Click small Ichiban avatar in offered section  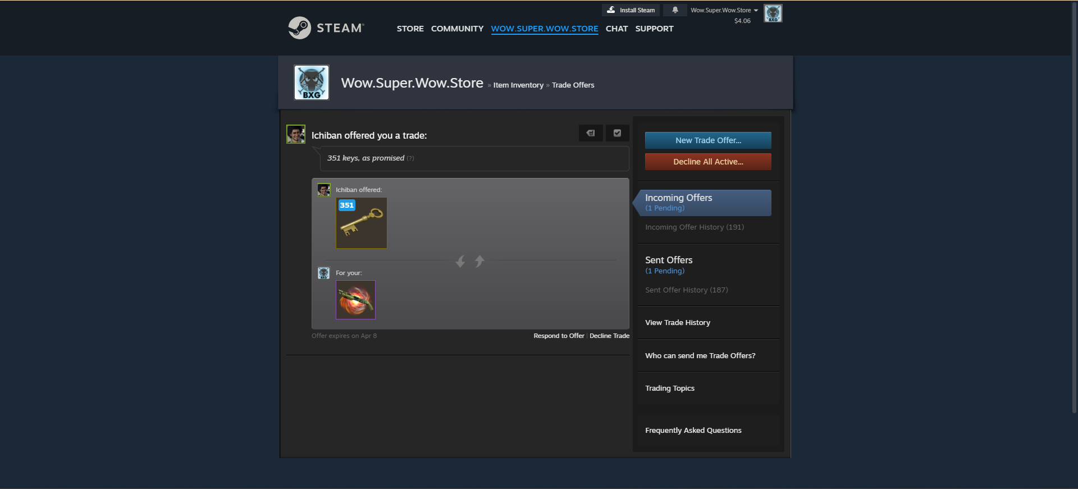pyautogui.click(x=324, y=190)
